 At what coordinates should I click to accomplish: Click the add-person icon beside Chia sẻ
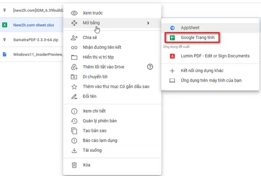pyautogui.click(x=74, y=38)
